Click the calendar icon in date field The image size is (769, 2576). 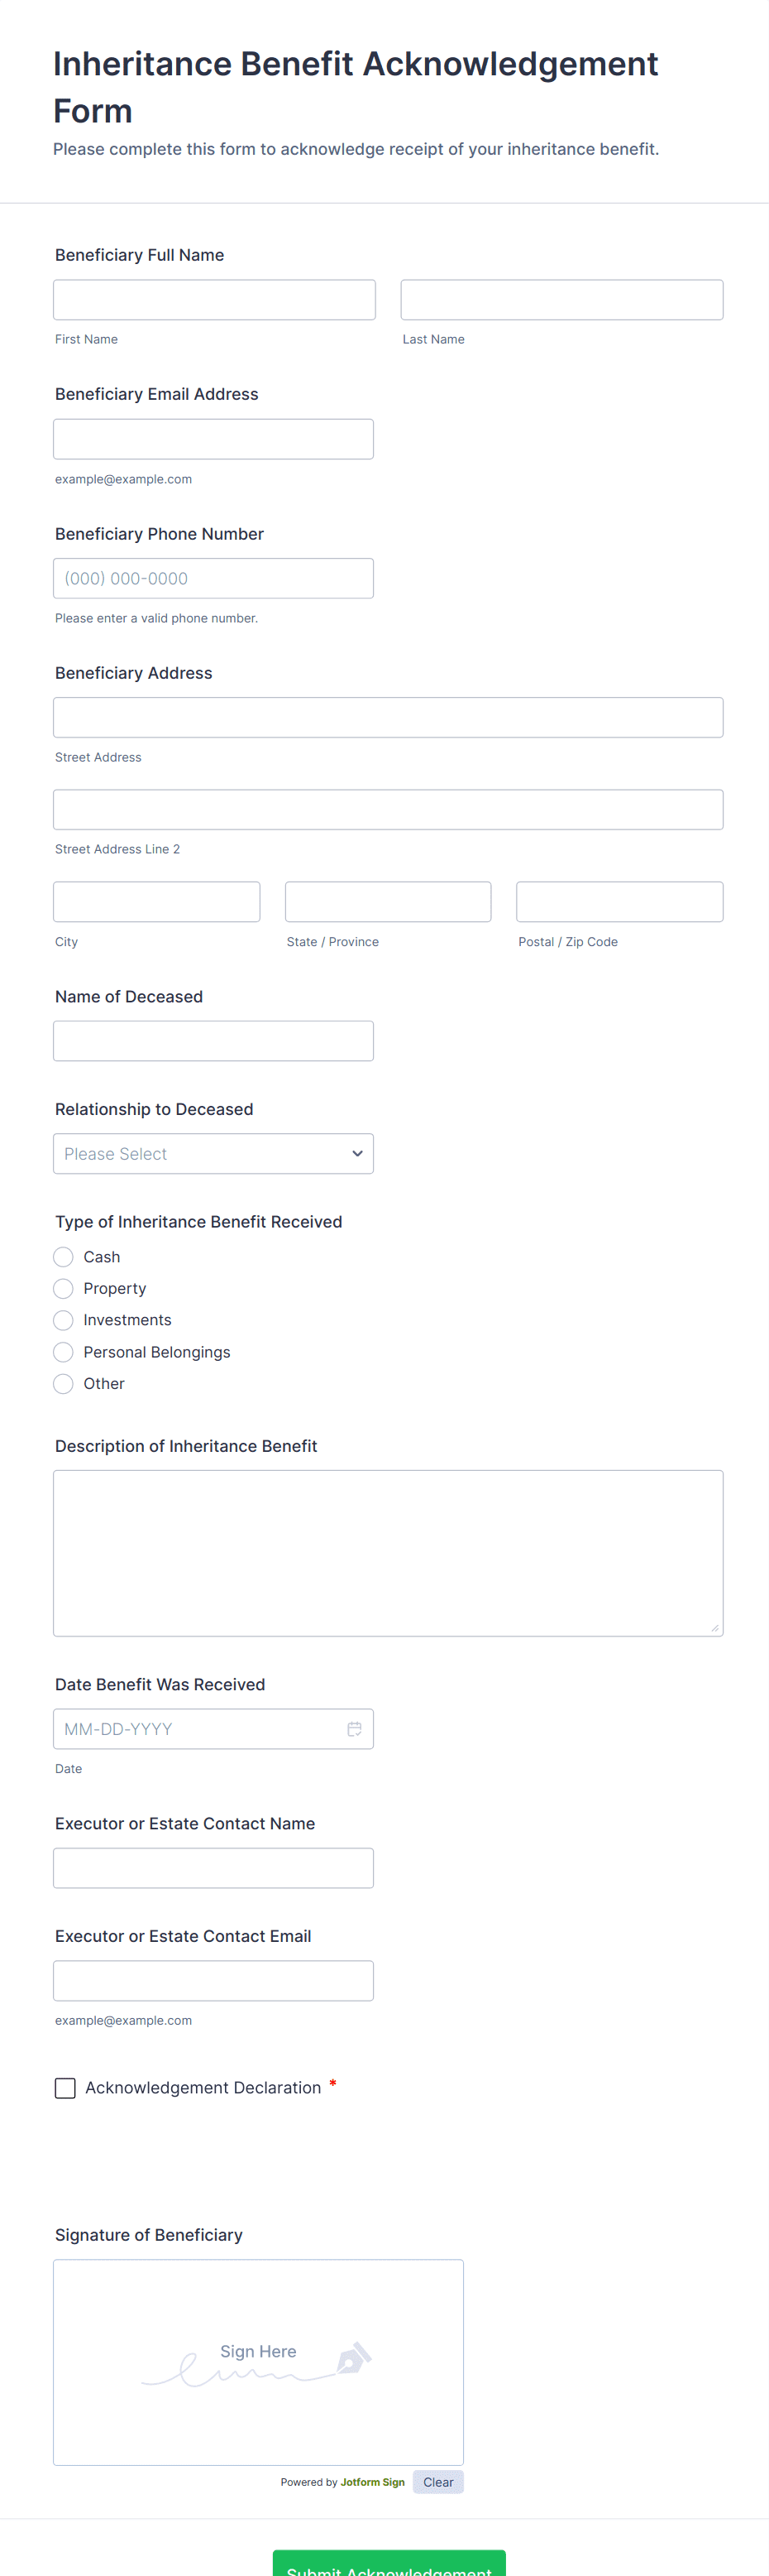(x=354, y=1729)
